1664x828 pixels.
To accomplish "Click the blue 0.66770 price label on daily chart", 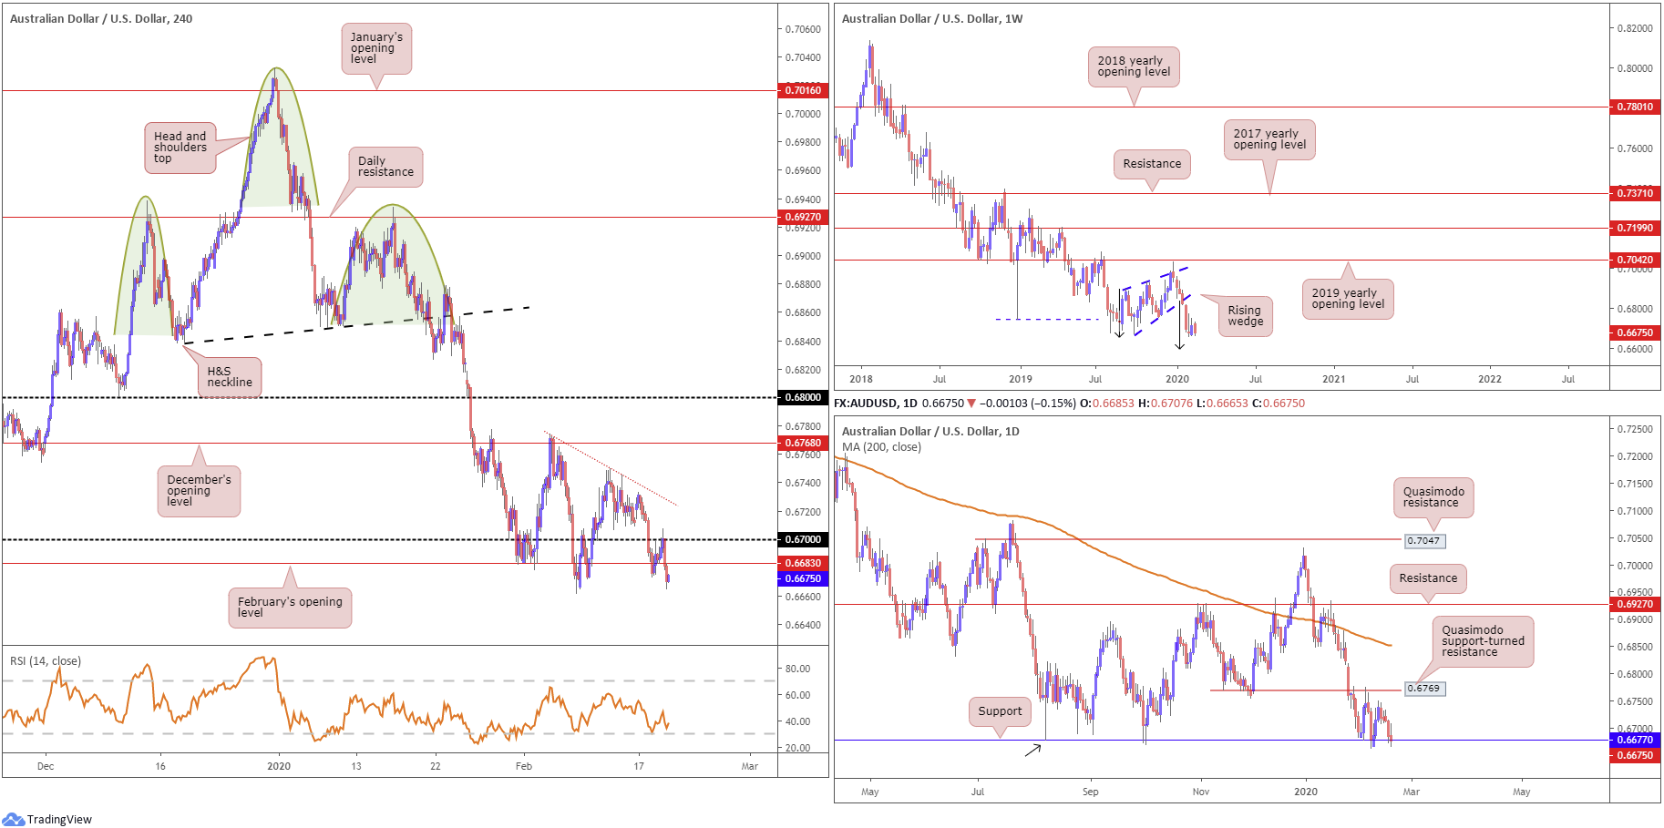I will (1635, 740).
